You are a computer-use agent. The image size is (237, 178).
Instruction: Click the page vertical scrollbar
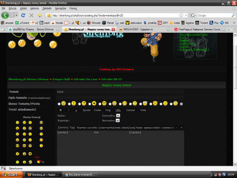[235, 99]
